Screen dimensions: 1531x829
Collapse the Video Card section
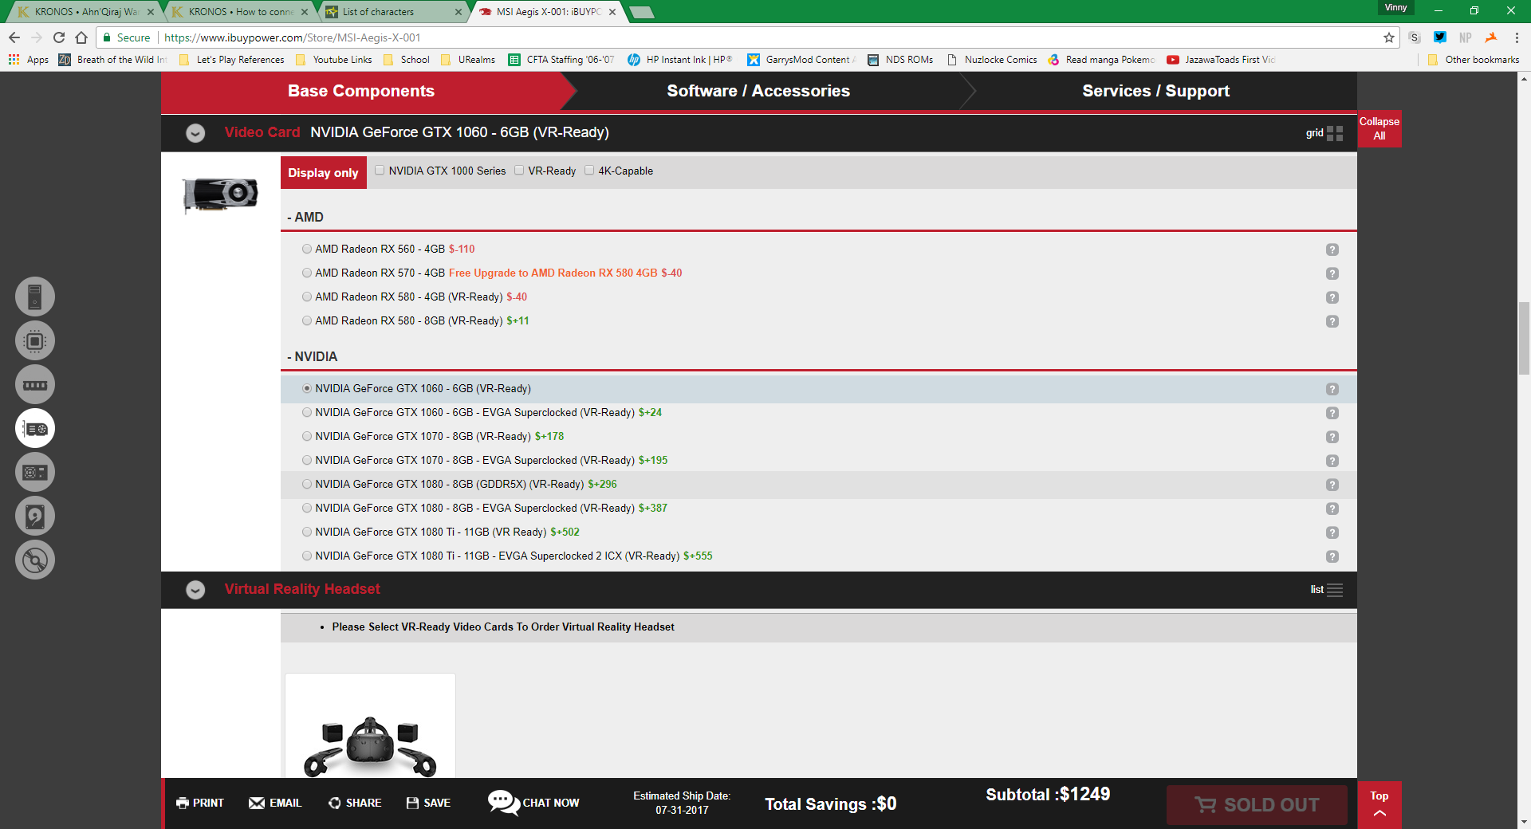[x=195, y=133]
